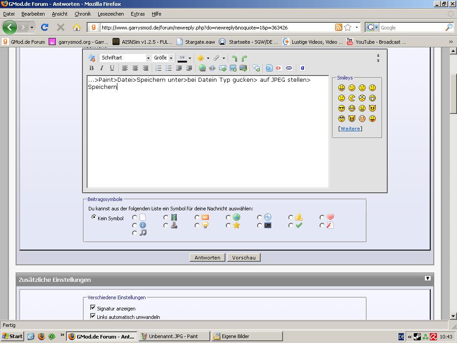Uncheck the Signatur anzeigen checkbox
Viewport: 457px width, 343px height.
point(93,308)
